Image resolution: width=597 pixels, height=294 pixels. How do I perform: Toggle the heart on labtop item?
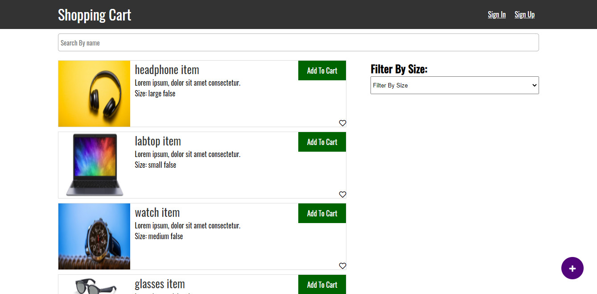(x=342, y=195)
